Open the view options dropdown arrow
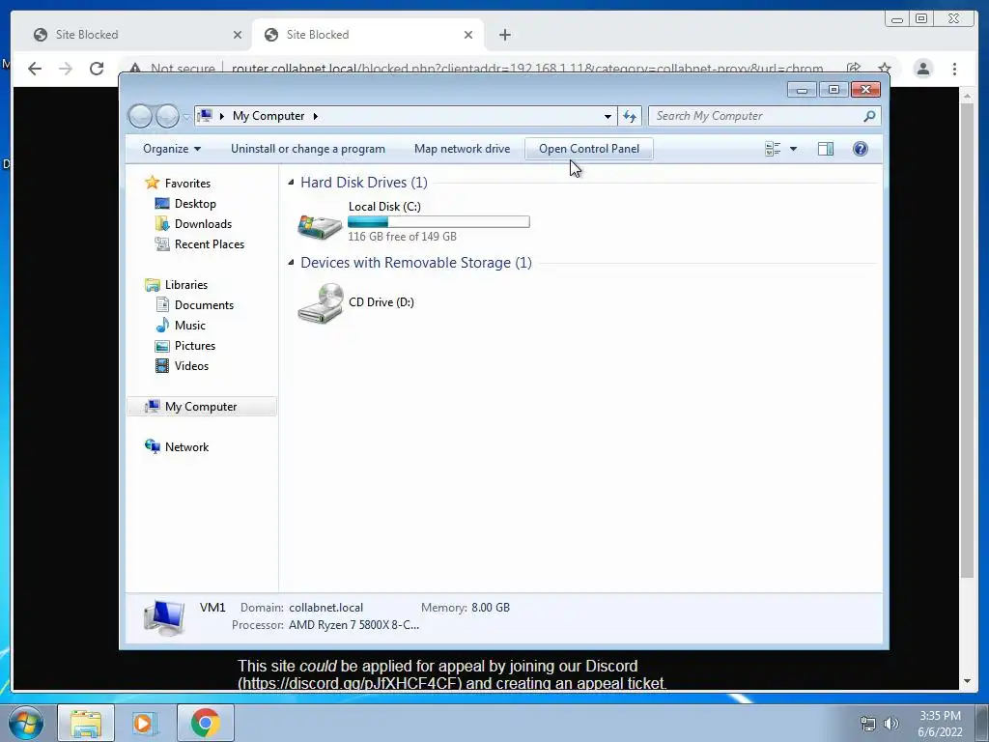This screenshot has height=742, width=989. click(x=794, y=149)
